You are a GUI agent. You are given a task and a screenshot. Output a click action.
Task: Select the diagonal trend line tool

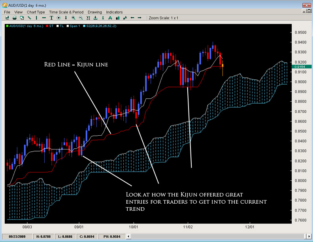(29, 18)
